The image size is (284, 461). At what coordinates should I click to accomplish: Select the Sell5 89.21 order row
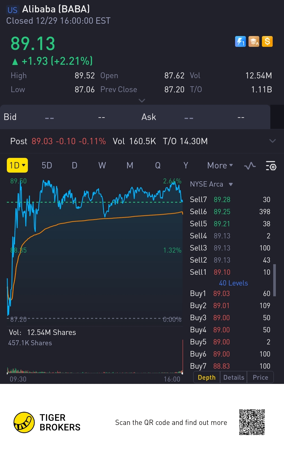pyautogui.click(x=230, y=224)
